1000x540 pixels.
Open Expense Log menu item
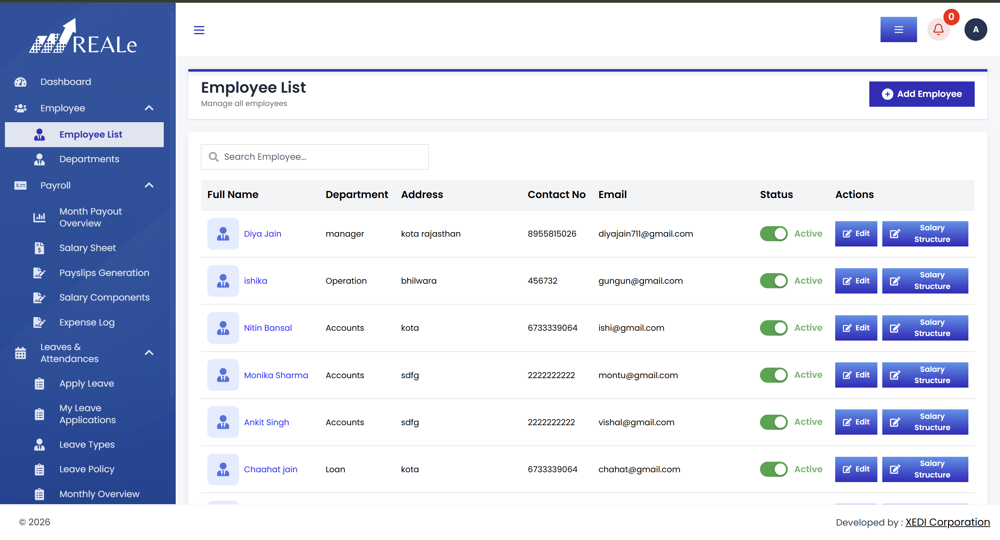(84, 322)
